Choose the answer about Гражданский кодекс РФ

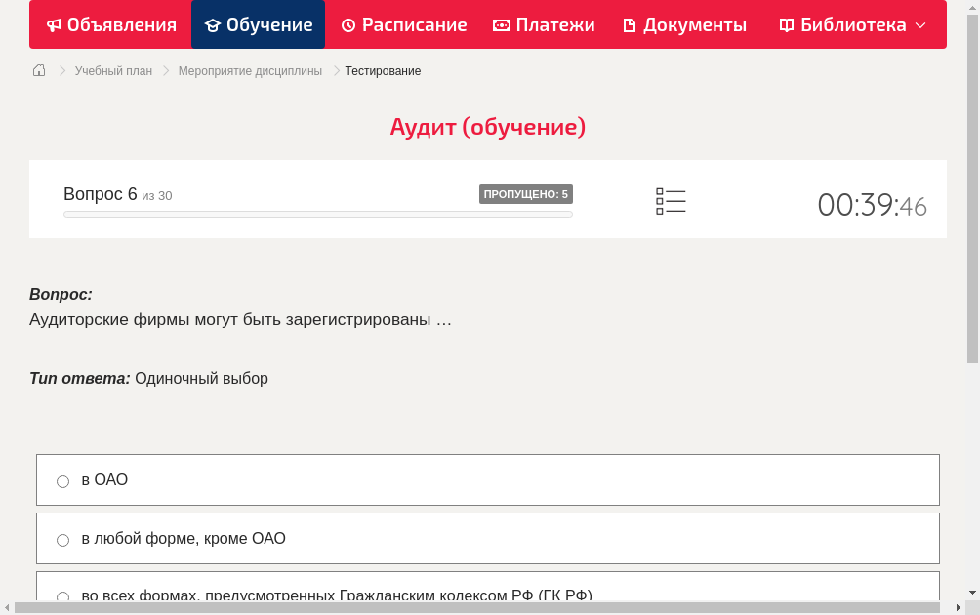(x=62, y=595)
